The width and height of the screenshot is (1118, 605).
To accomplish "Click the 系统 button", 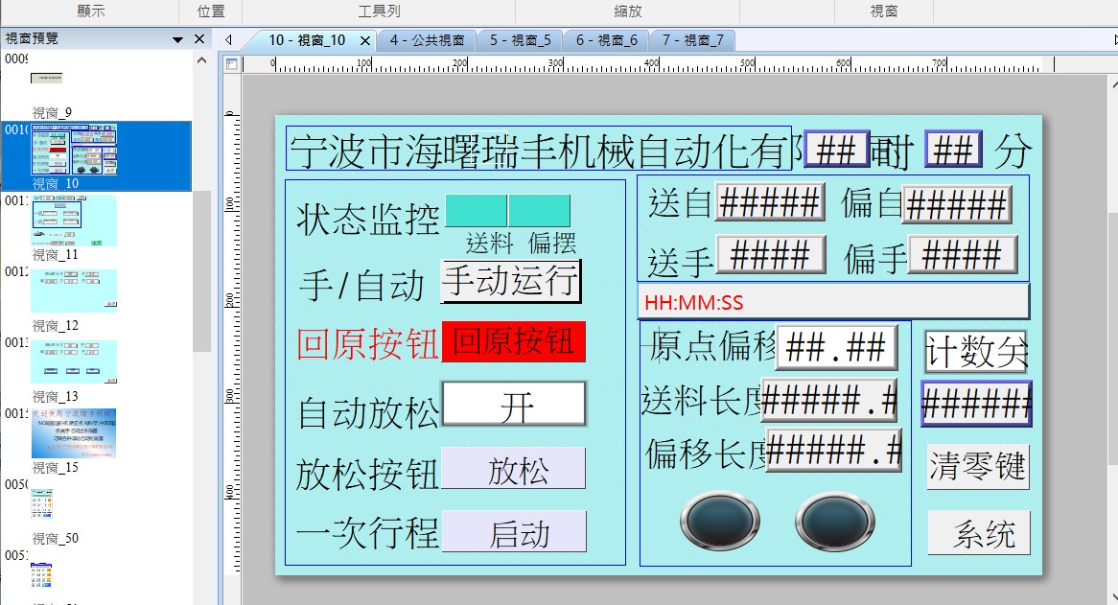I will point(979,533).
